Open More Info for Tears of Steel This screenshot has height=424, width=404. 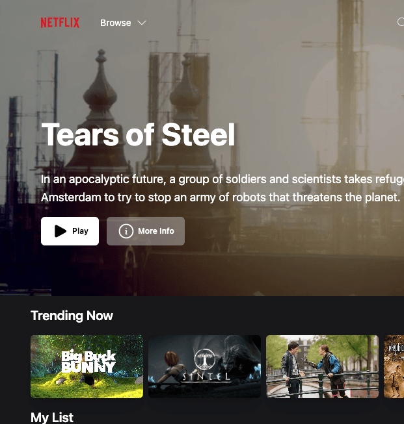(146, 231)
